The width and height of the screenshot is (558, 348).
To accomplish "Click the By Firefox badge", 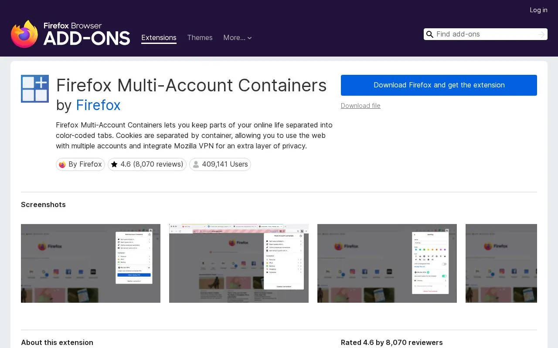I will pyautogui.click(x=80, y=164).
